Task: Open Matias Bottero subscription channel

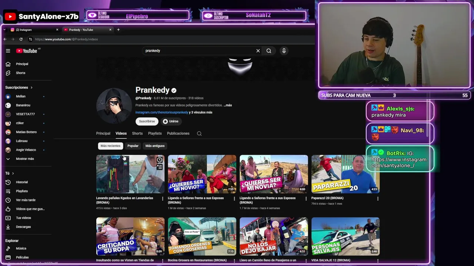Action: tap(26, 132)
